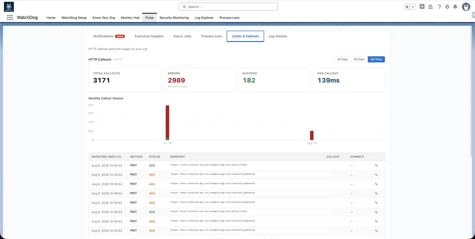Open the global actions plus icon
The image size is (475, 239).
[422, 7]
